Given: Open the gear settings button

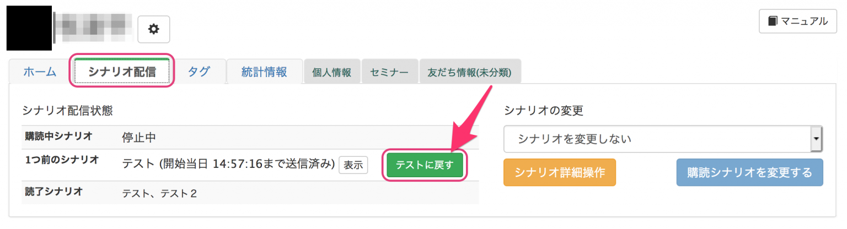Looking at the screenshot, I should tap(153, 29).
